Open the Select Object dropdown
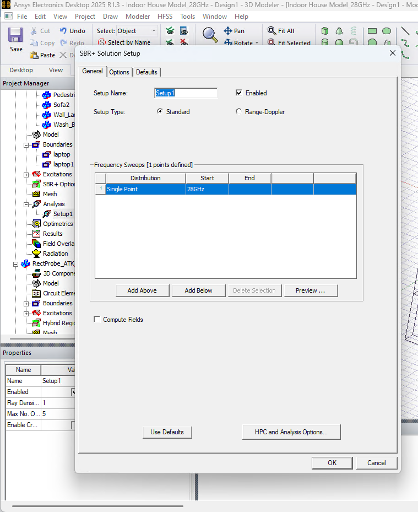Screen dimensions: 418x512 [x=154, y=31]
